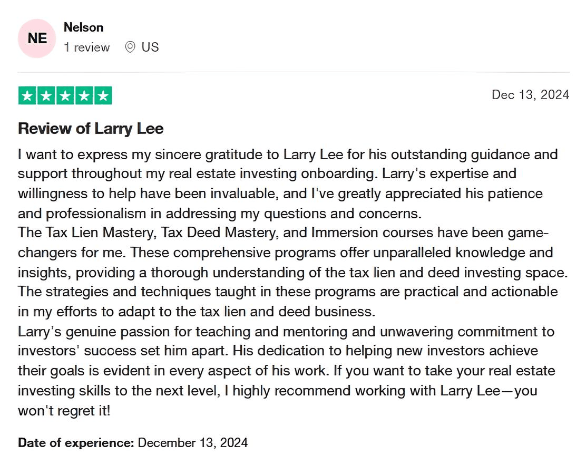Click the first green rating star

27,95
